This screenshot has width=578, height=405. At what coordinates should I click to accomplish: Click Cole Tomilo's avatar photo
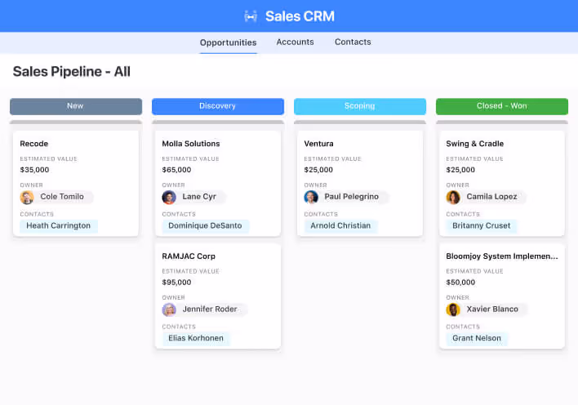(27, 197)
